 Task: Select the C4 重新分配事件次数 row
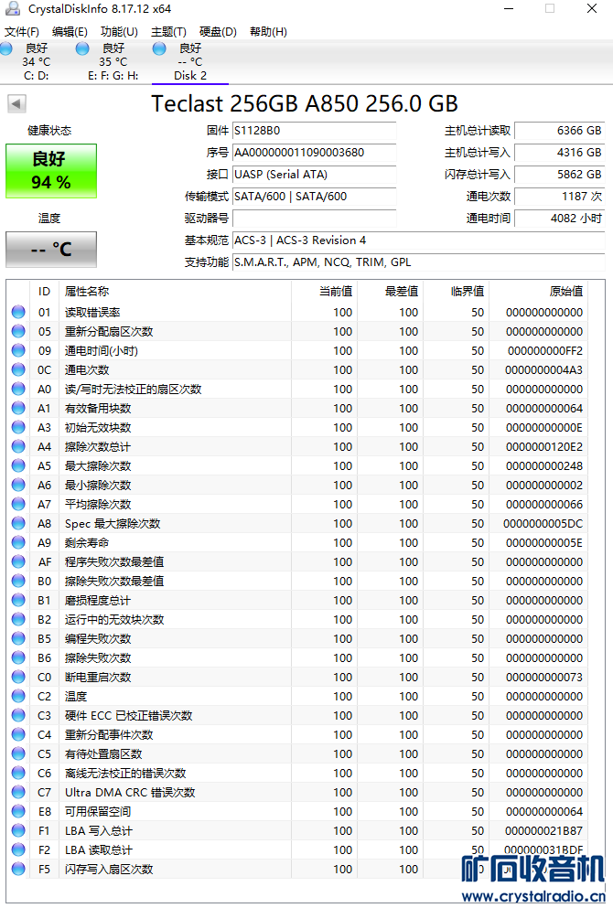(297, 734)
